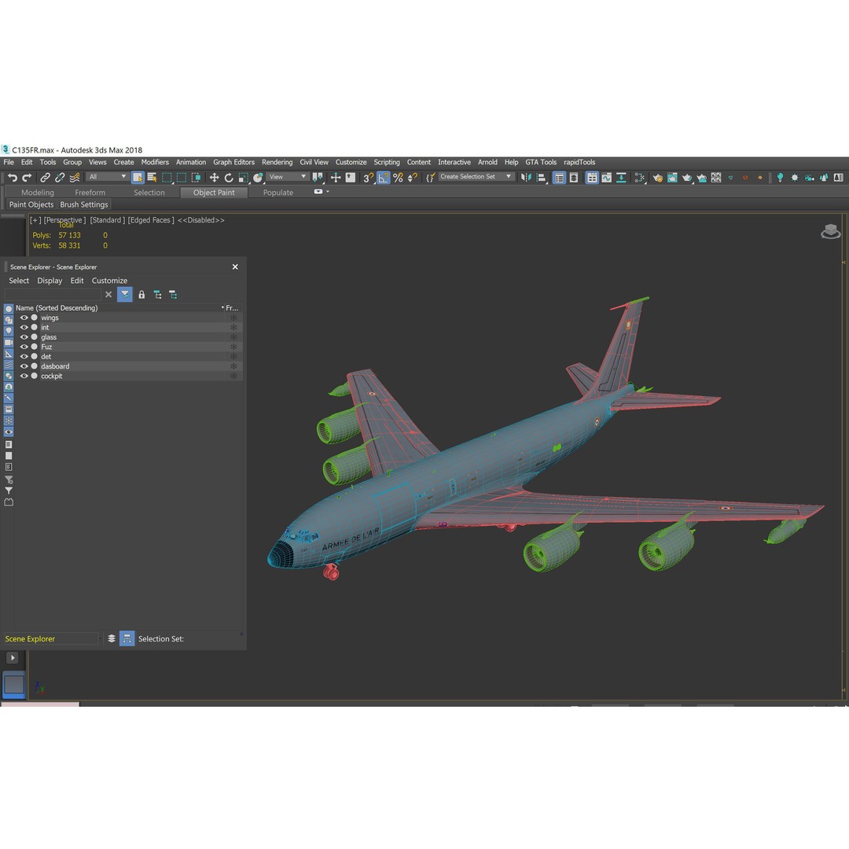Activate Bind to Space Warp tool
Screen dimensions: 849x849
[x=75, y=177]
